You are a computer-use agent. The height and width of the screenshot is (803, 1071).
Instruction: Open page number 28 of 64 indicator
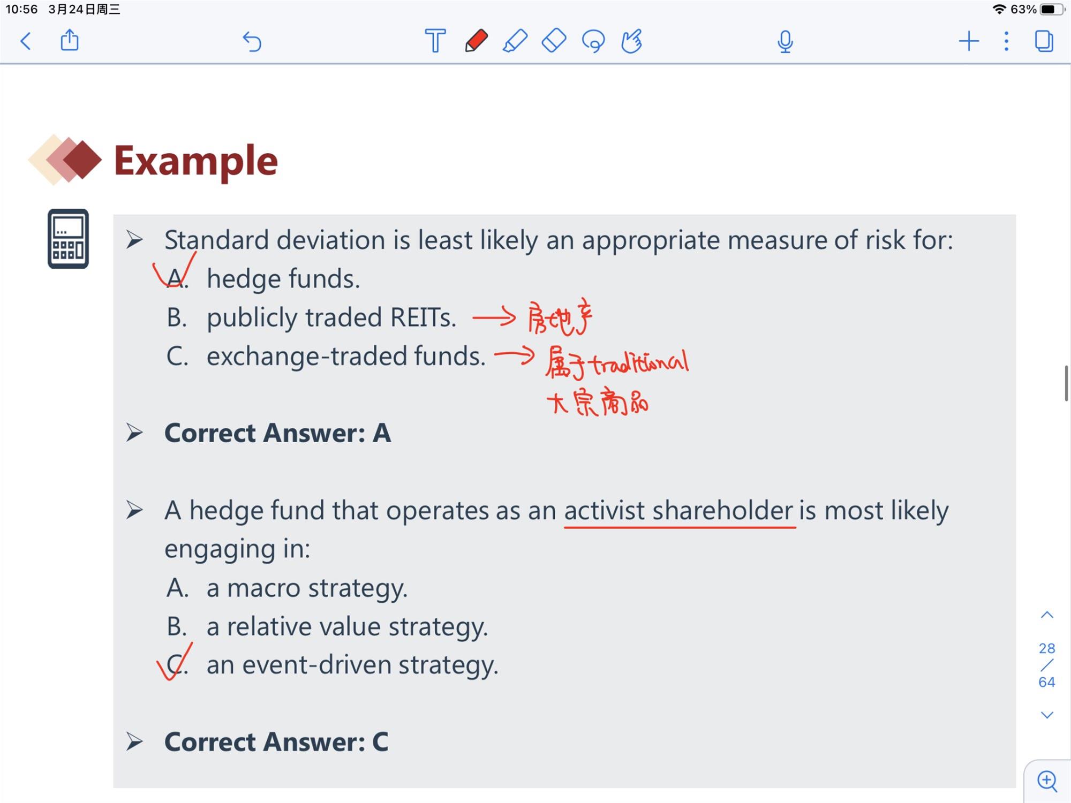(1047, 665)
